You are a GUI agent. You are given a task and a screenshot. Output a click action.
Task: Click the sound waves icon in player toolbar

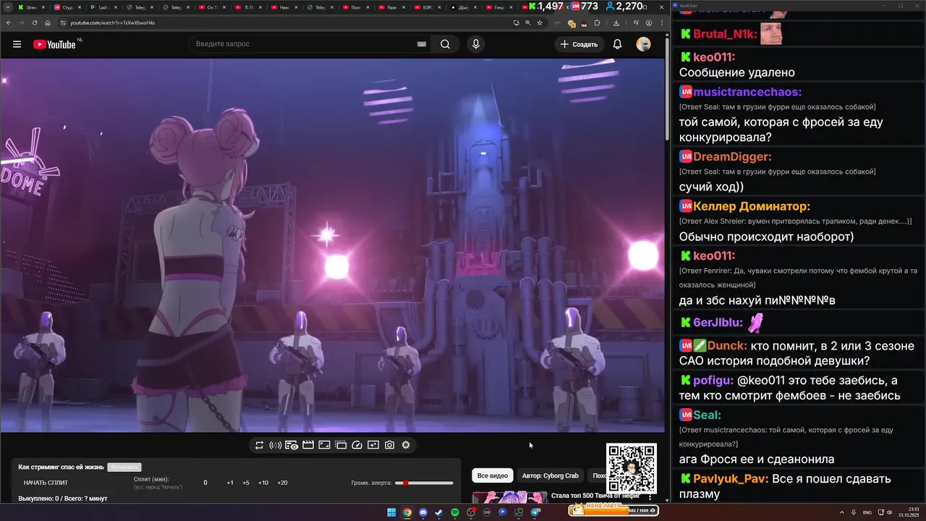[x=275, y=445]
